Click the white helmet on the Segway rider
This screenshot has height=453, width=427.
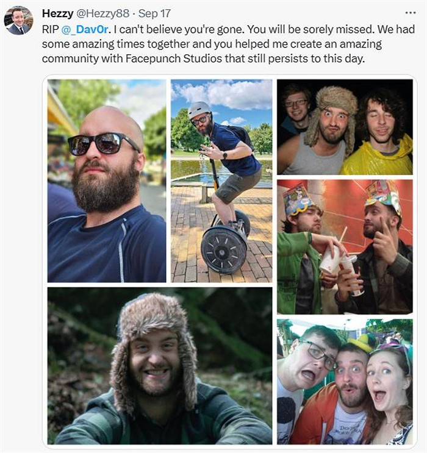coord(199,110)
